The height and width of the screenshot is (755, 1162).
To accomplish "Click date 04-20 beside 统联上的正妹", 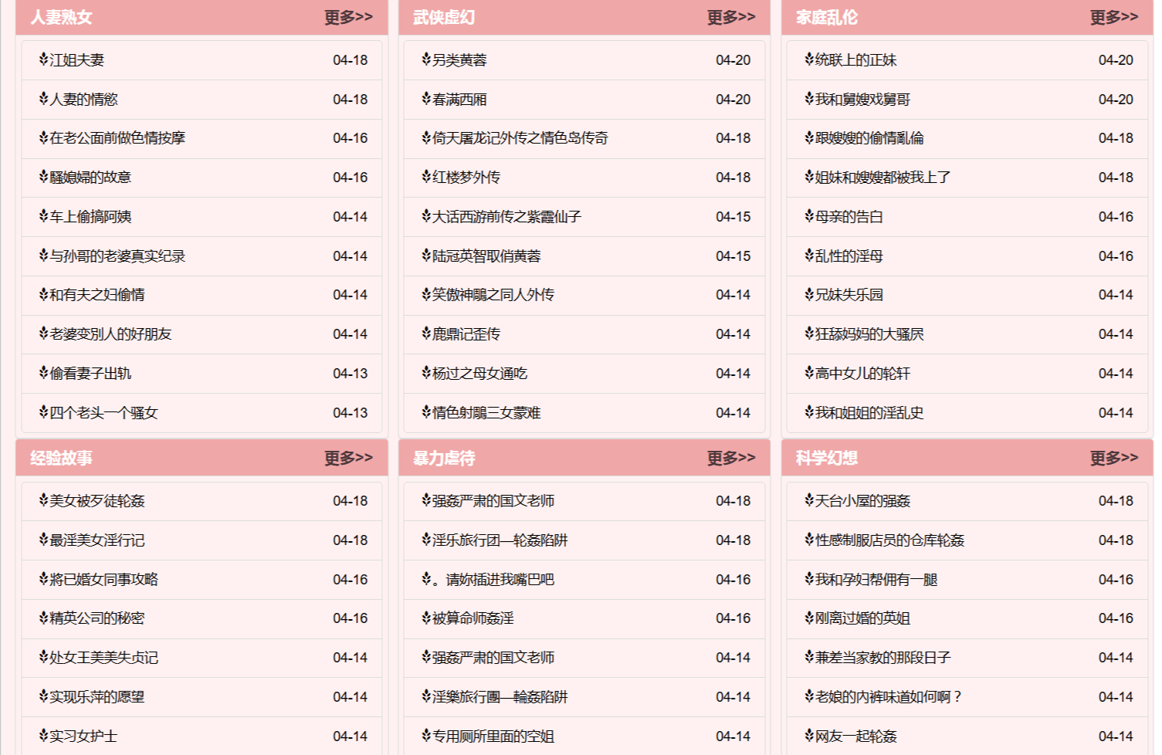I will point(1116,60).
